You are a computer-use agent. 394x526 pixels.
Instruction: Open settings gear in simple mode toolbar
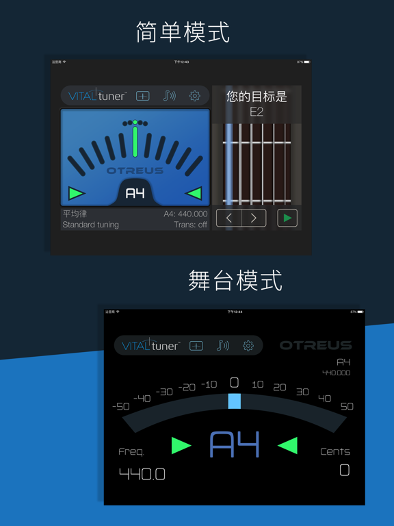[x=195, y=96]
